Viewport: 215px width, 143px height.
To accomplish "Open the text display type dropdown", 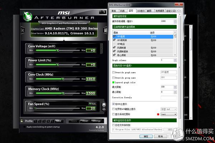I will tap(169, 114).
